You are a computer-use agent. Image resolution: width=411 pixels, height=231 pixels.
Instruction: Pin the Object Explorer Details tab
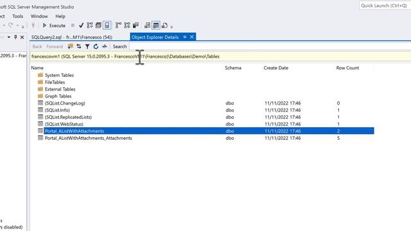pos(185,37)
